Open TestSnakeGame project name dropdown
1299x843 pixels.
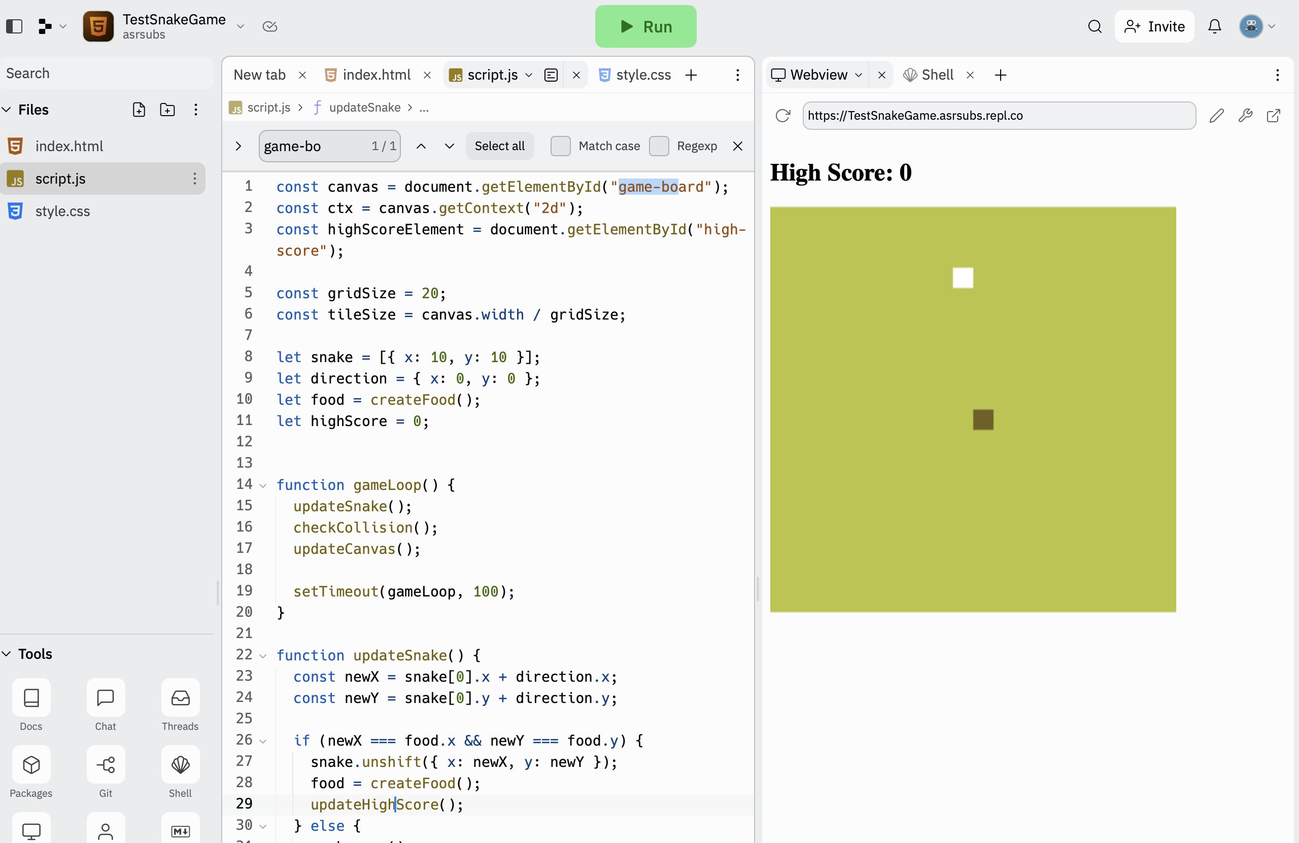pos(240,26)
